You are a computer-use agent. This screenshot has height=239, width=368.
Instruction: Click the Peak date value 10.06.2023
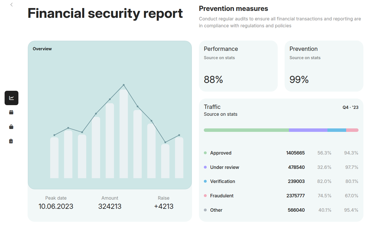point(56,206)
